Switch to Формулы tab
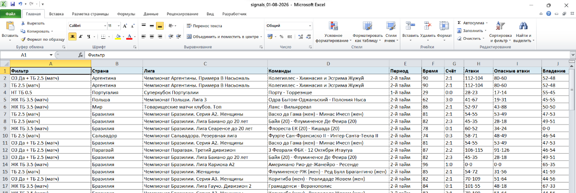This screenshot has width=576, height=193. click(126, 14)
